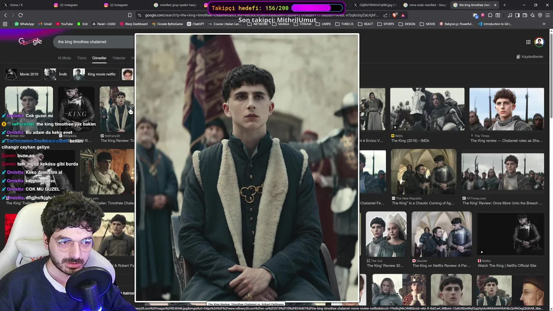This screenshot has height=311, width=553.
Task: Open the YouTube bookmark
Action: [64, 24]
